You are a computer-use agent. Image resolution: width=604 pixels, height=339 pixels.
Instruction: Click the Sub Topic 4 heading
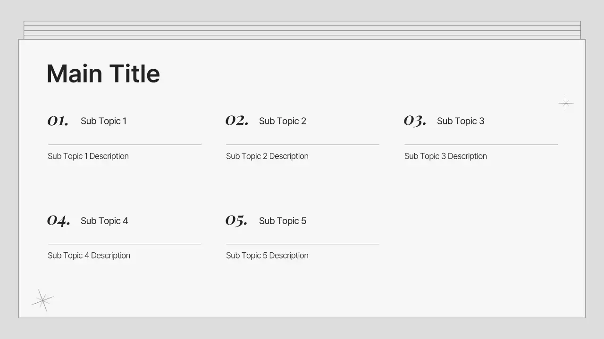point(104,221)
